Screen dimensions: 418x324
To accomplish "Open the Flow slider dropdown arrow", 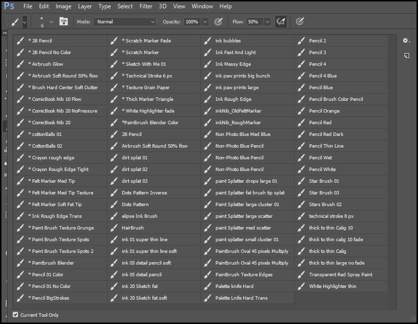I will [x=267, y=22].
